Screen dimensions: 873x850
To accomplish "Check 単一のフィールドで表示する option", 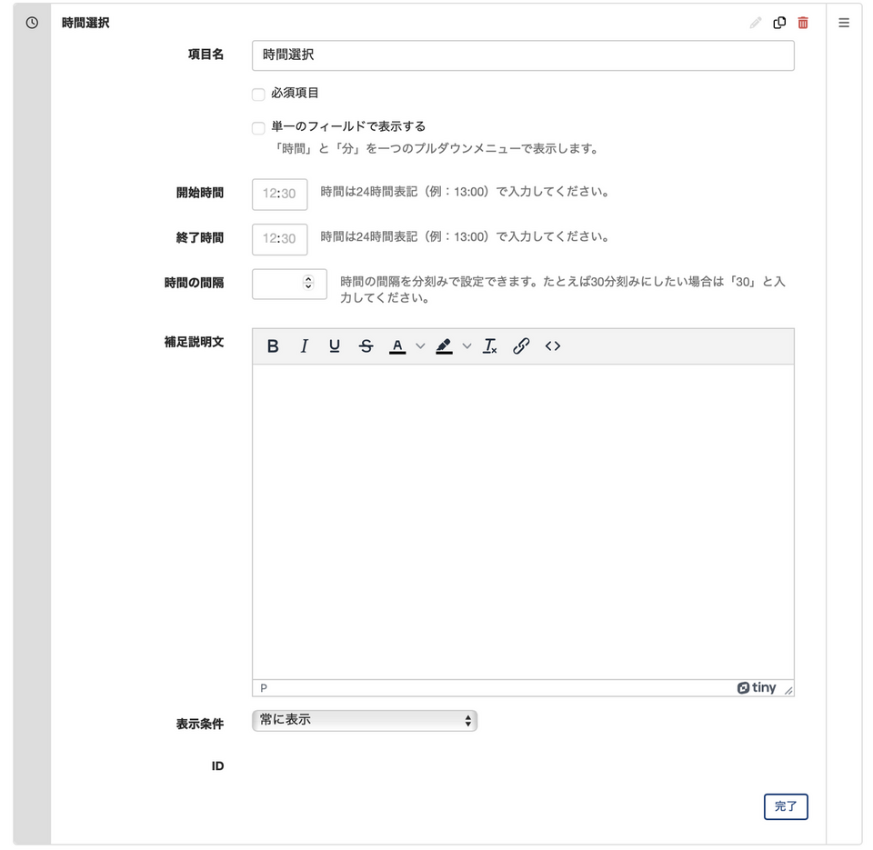I will (x=259, y=128).
